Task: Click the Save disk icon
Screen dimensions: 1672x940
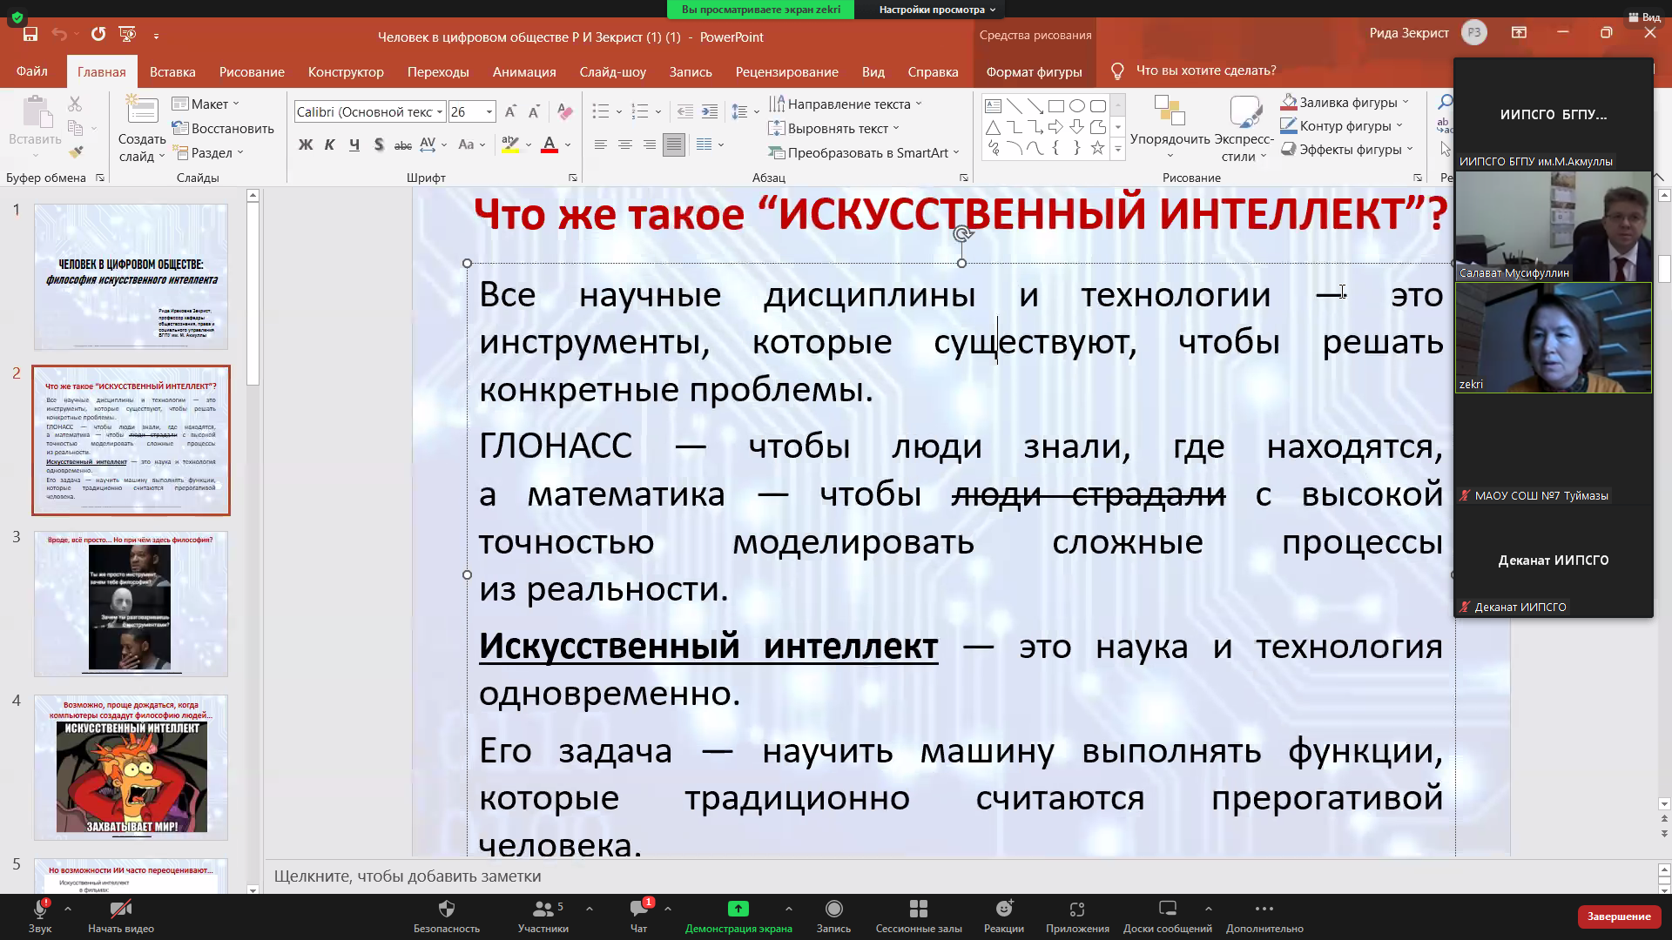Action: tap(30, 34)
